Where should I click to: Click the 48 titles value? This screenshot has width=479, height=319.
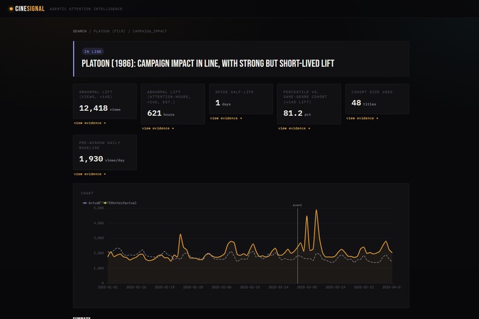pyautogui.click(x=364, y=103)
